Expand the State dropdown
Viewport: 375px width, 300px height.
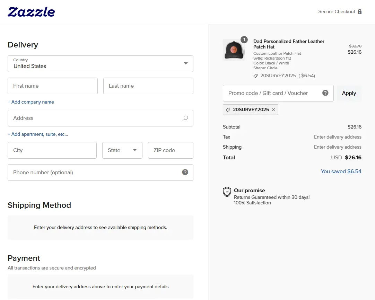pyautogui.click(x=122, y=150)
